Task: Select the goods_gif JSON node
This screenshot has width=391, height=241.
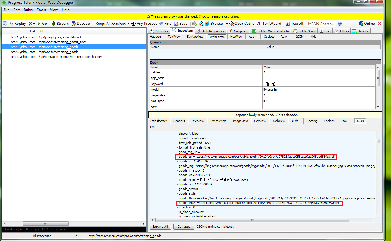Action: click(257, 157)
